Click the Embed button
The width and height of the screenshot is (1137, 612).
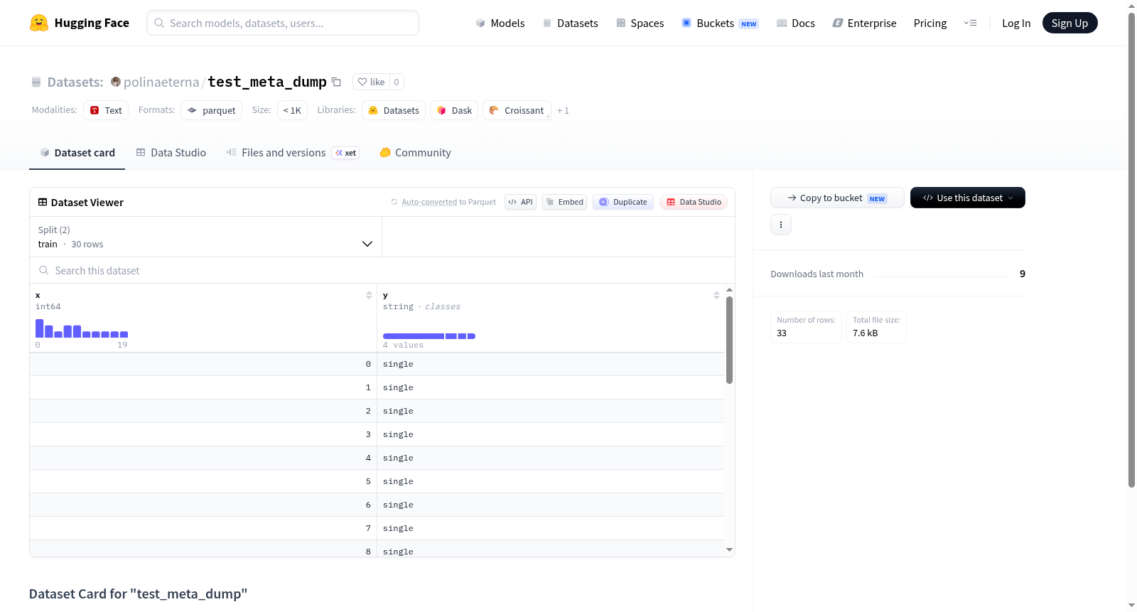tap(565, 202)
